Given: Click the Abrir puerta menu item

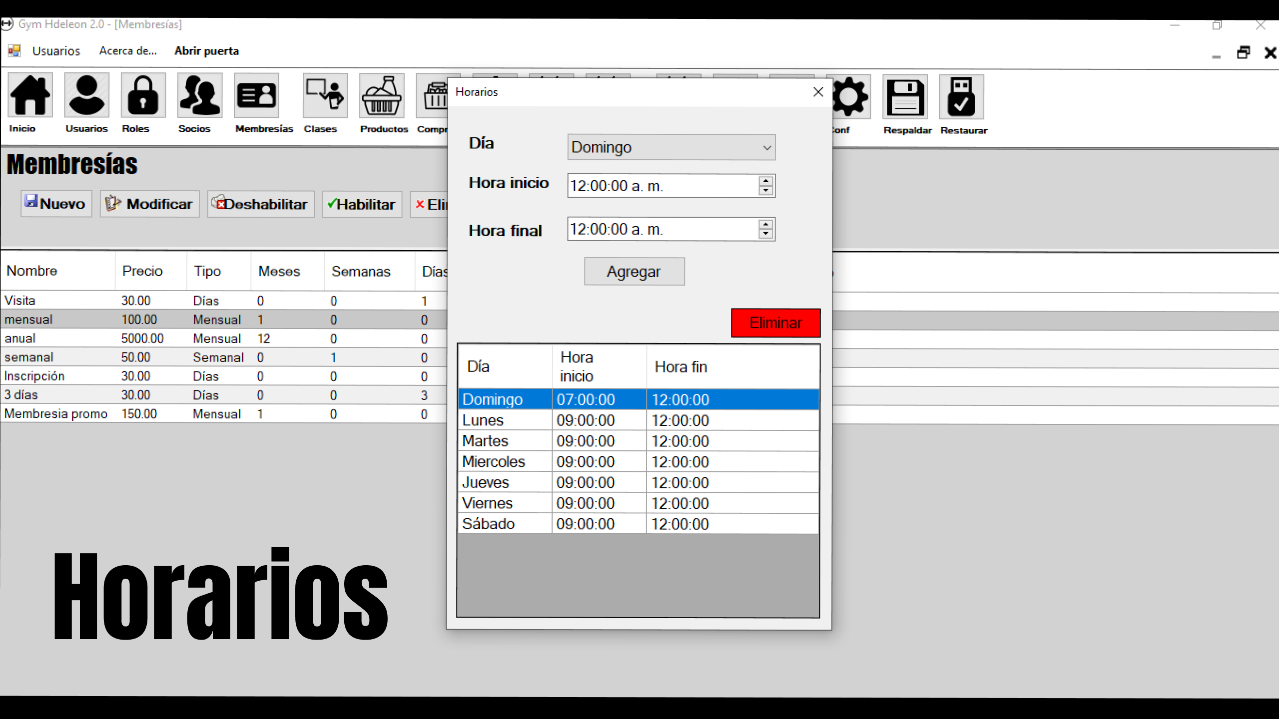Looking at the screenshot, I should click(x=206, y=51).
